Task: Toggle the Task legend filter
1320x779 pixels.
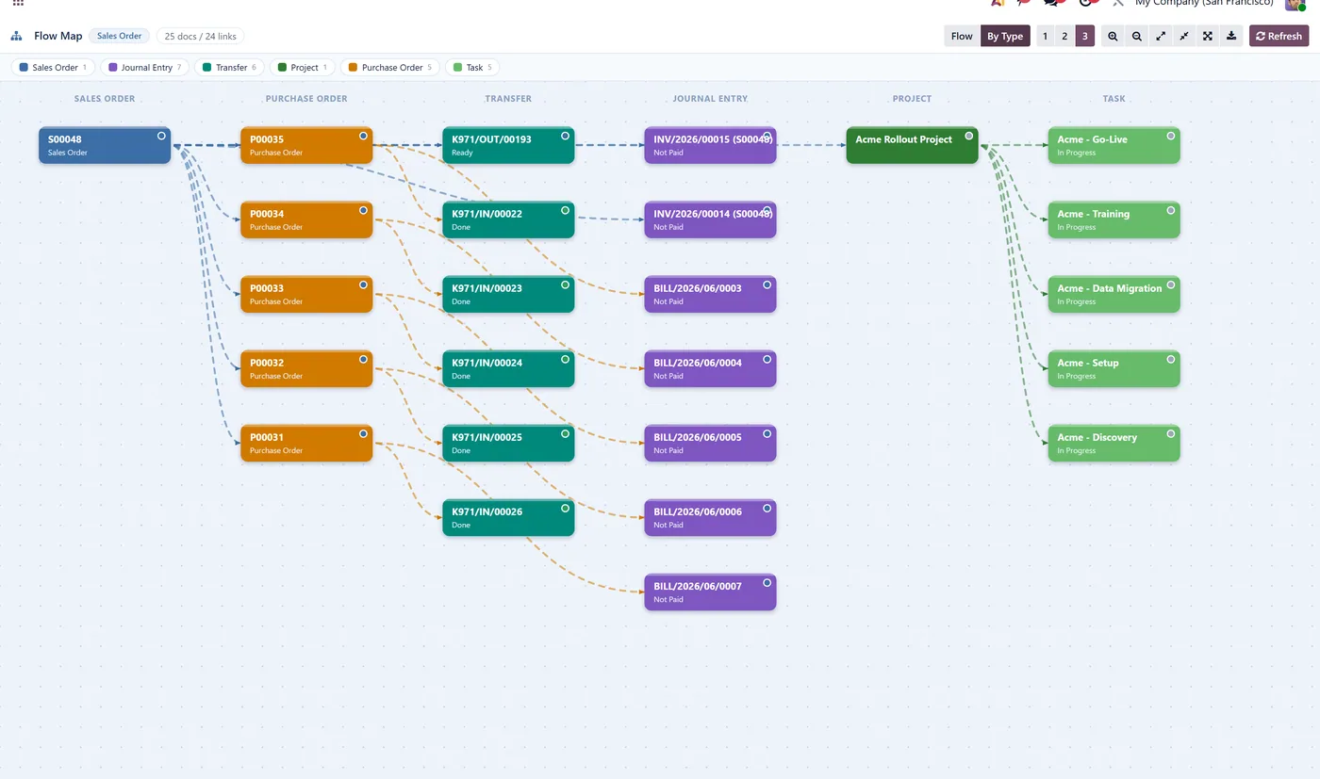Action: 472,67
